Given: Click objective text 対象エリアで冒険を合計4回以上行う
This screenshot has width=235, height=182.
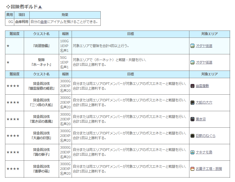Looking at the screenshot, I should pyautogui.click(x=101, y=46).
